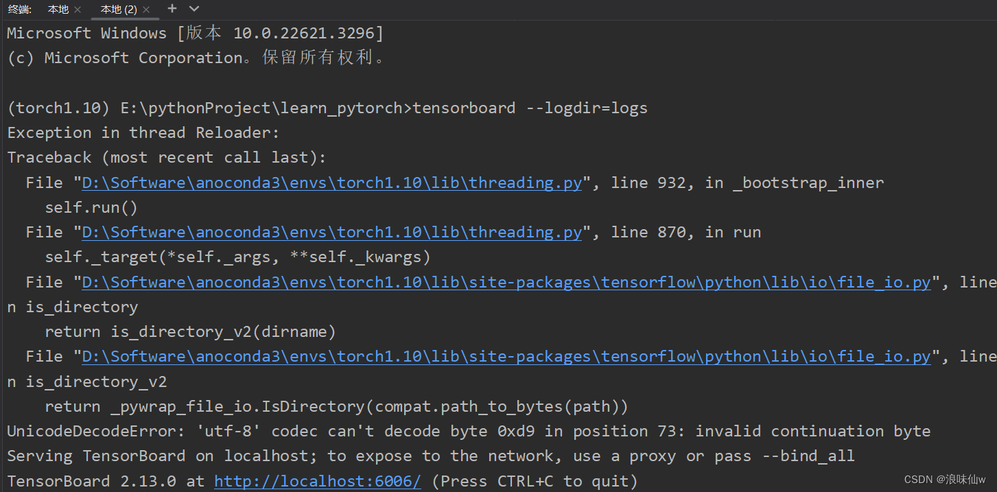This screenshot has height=492, width=997.
Task: Open file_io.py link in is_directory frame
Action: coord(506,281)
